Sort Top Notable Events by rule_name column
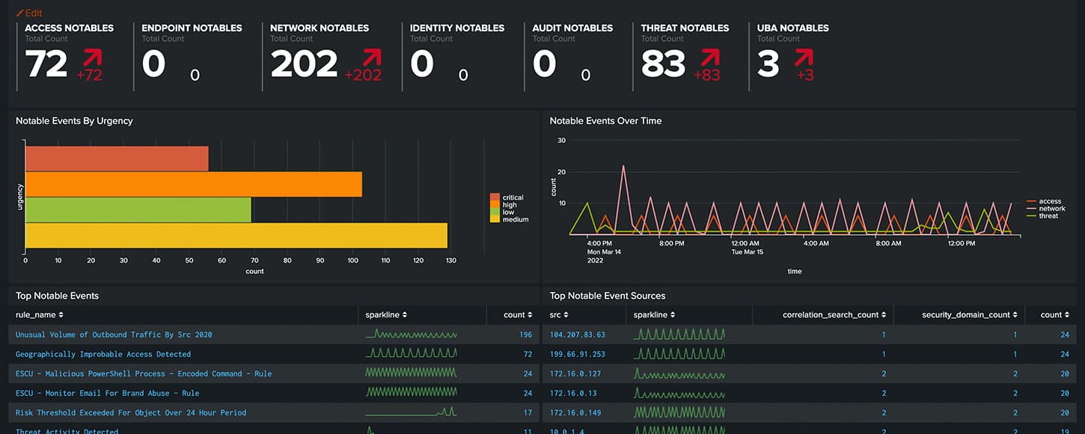 [x=40, y=315]
